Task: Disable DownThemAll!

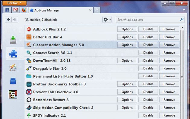Action: (148, 60)
